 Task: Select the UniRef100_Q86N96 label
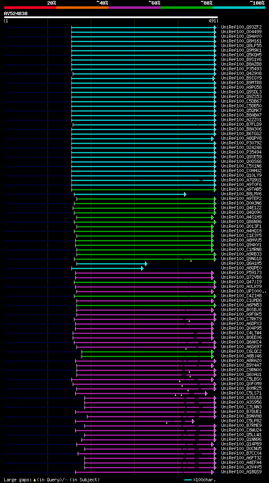coord(241,222)
